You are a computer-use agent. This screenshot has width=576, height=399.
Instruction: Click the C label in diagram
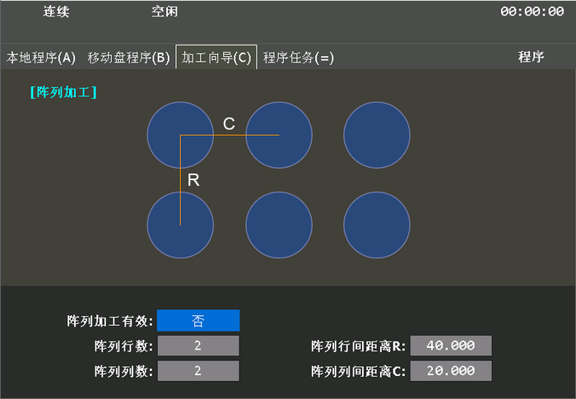click(229, 124)
